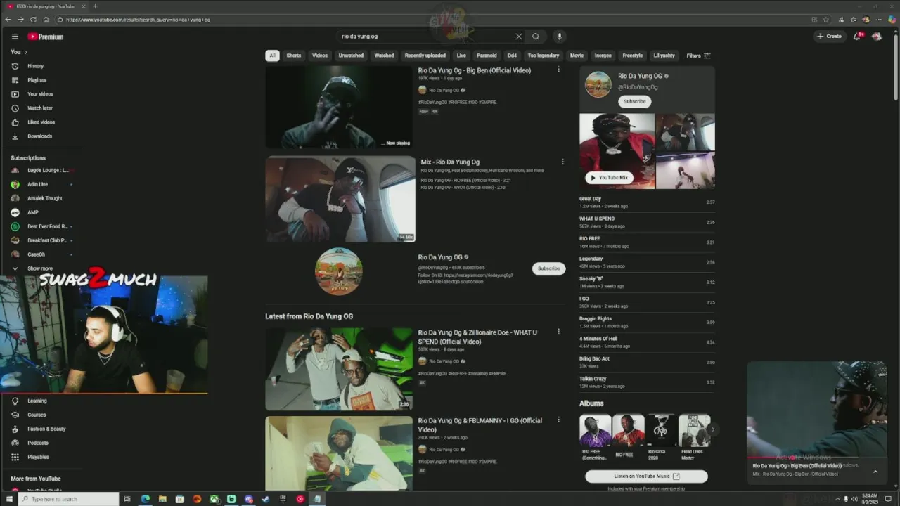Open the account avatar menu
This screenshot has height=506, width=900.
tap(877, 36)
